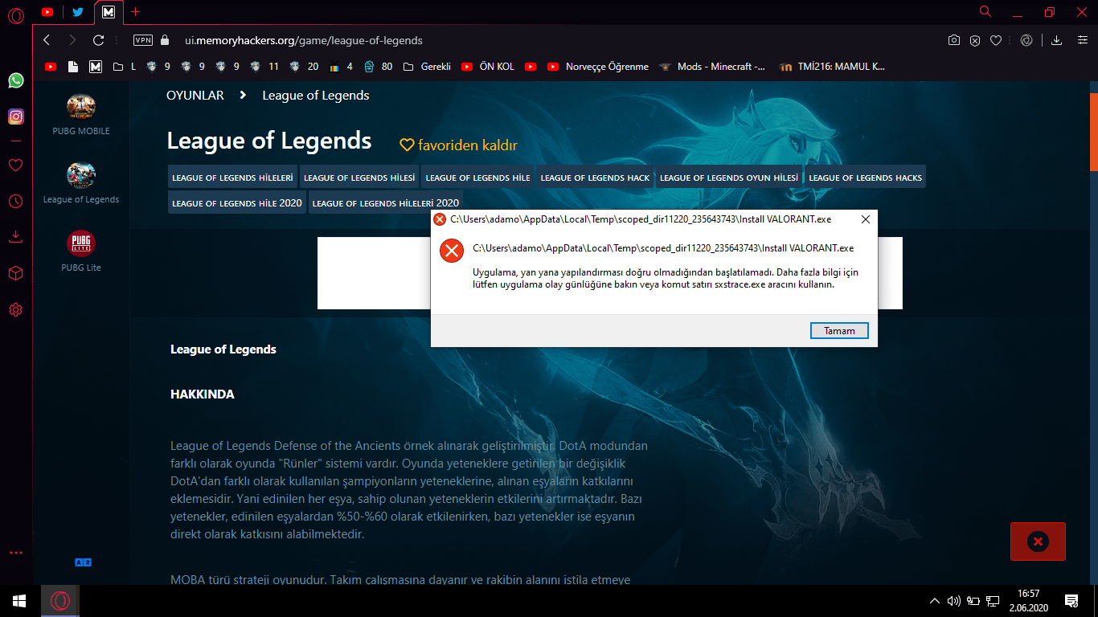The image size is (1098, 617).
Task: Open the bookmark labeled 11
Action: pyautogui.click(x=265, y=67)
